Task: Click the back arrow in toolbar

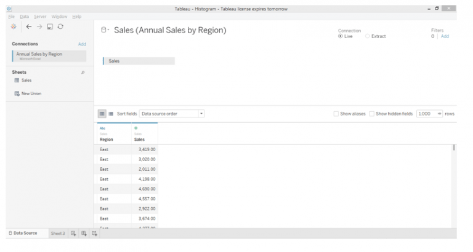Action: tap(28, 27)
